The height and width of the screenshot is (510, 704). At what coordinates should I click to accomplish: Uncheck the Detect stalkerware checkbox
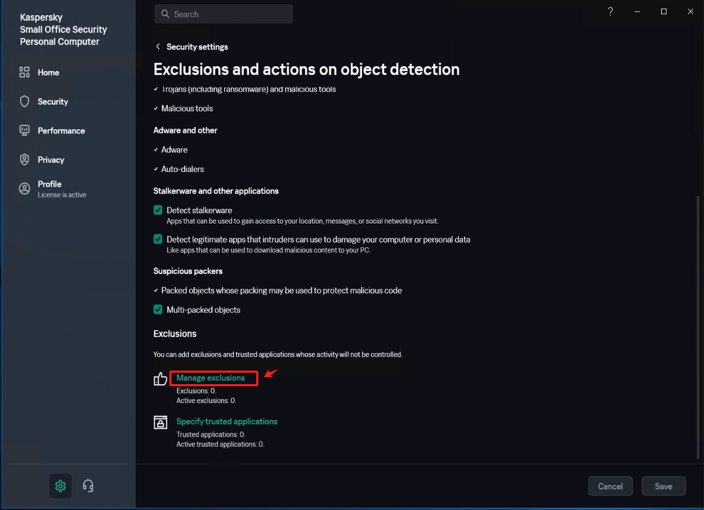tap(158, 210)
